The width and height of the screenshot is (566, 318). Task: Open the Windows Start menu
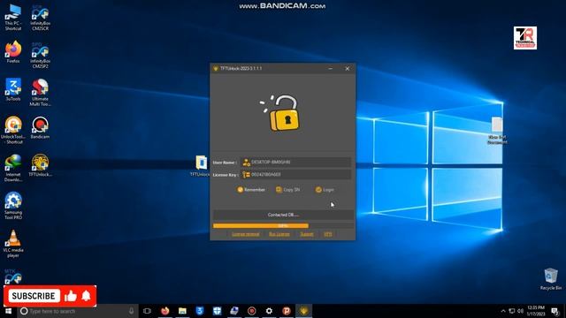8,311
